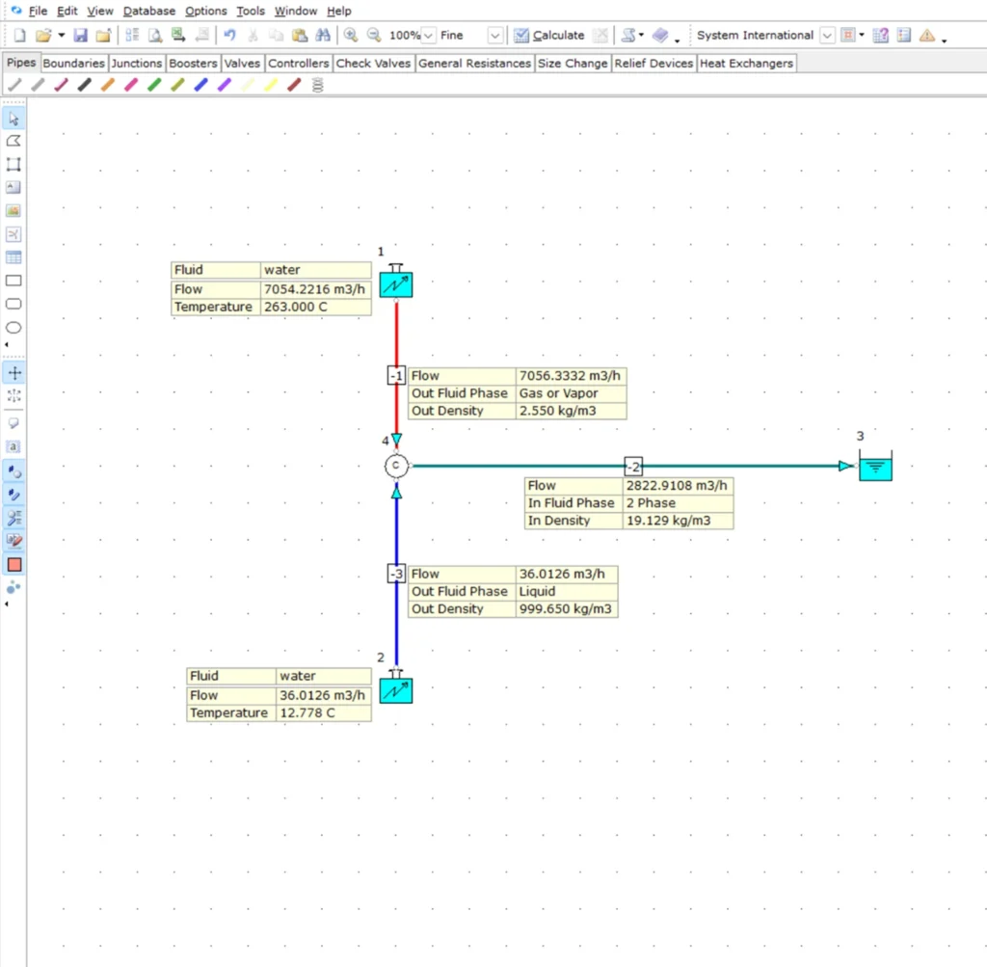
Task: Click the zoom in magnifier
Action: (351, 36)
